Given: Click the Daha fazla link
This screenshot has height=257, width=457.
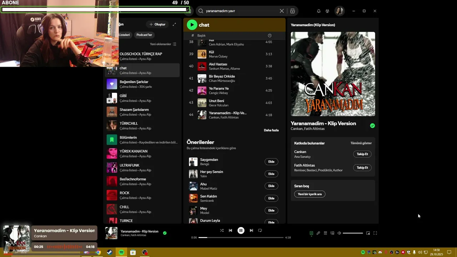Looking at the screenshot, I should pos(271,130).
